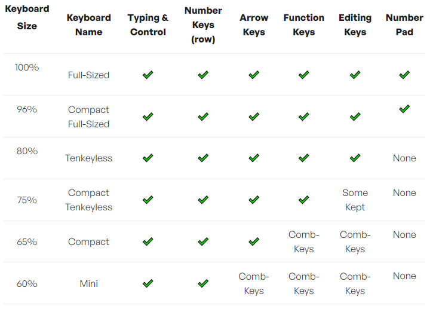Click the Editing Keys column header
433x312 pixels.
355,25
